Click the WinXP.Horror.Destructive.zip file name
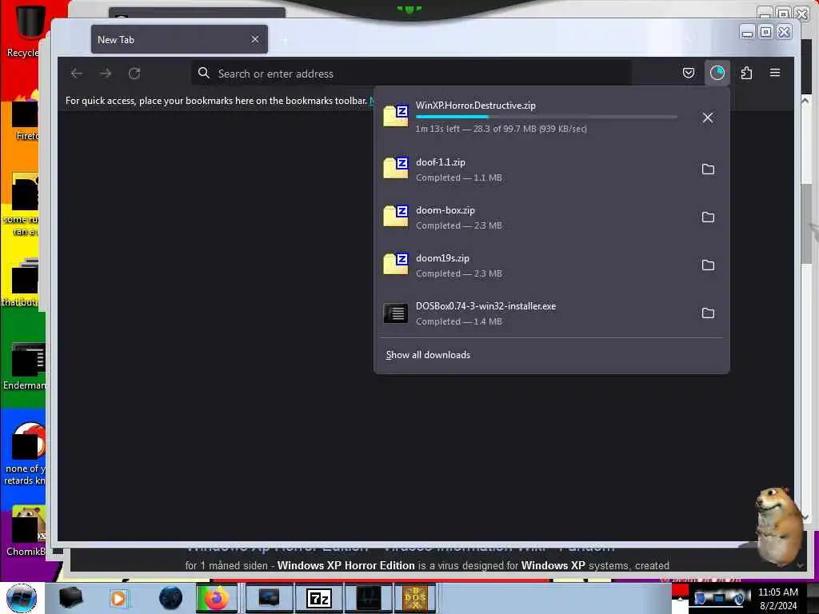819x614 pixels. [x=475, y=105]
